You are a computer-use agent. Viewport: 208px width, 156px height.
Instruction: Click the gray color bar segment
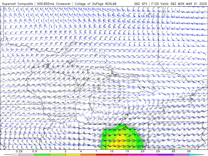(27, 155)
